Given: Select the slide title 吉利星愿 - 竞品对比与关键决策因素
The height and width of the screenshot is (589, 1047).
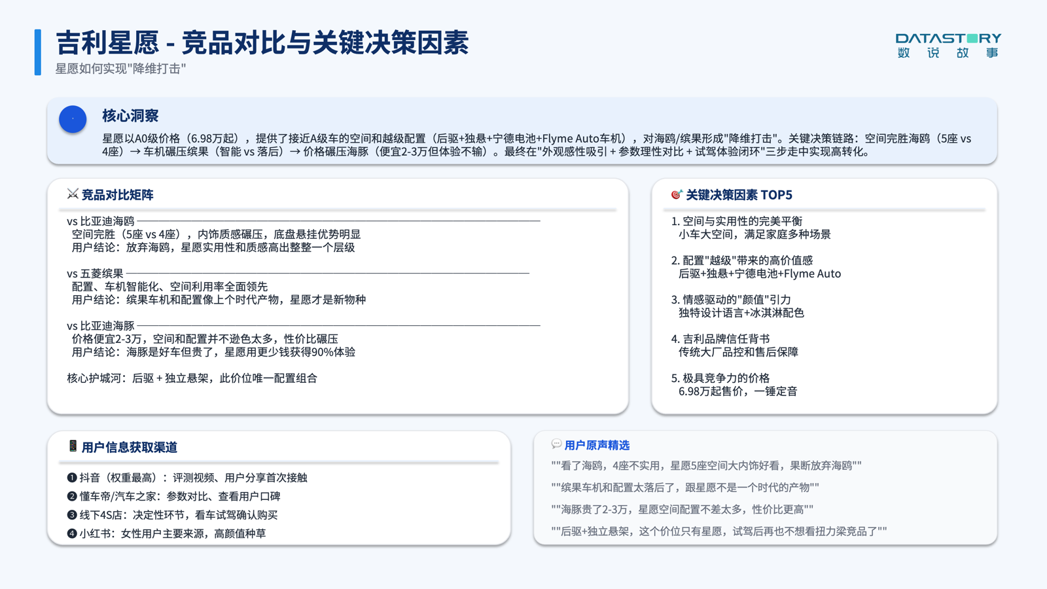Looking at the screenshot, I should click(262, 43).
